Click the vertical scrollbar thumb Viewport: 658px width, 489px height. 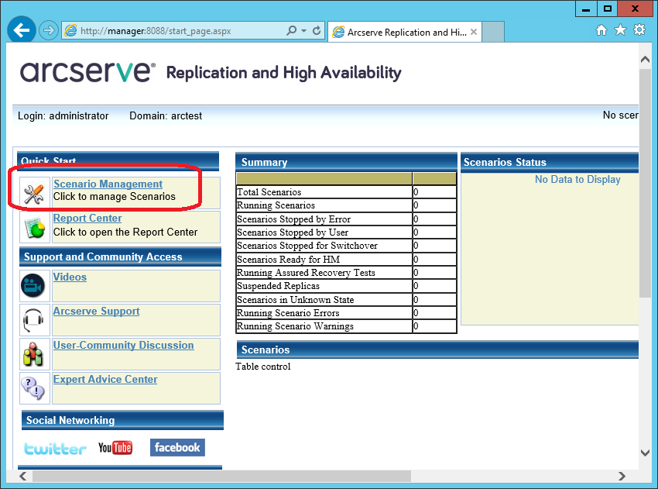(x=645, y=183)
